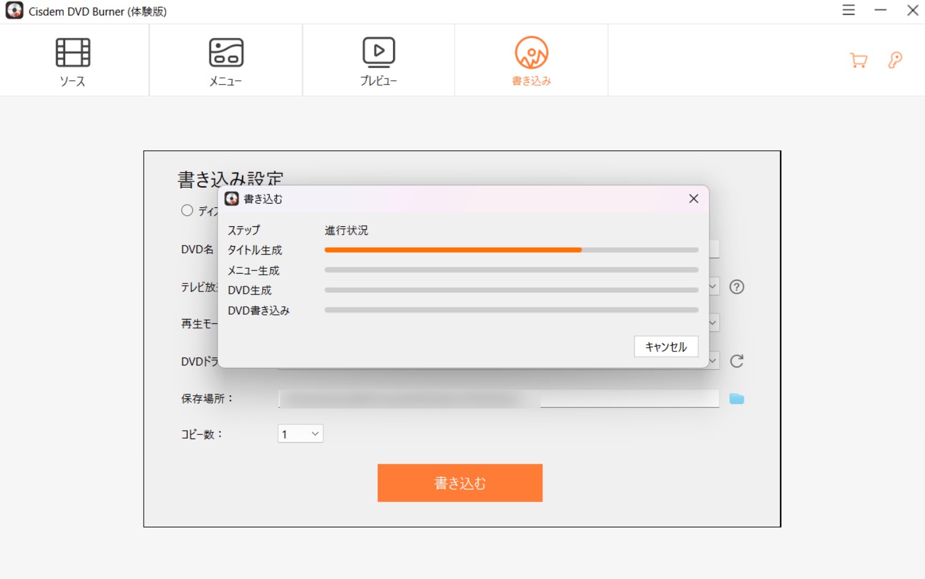
Task: Click the dialog's app icon
Action: coord(232,199)
